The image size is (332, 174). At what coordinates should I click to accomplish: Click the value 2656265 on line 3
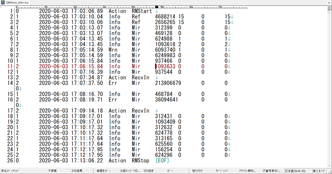(x=165, y=22)
